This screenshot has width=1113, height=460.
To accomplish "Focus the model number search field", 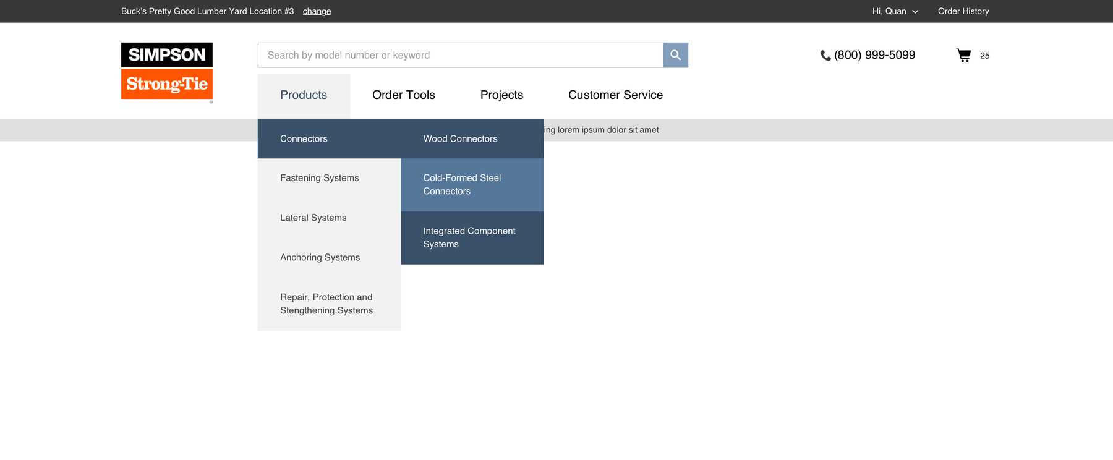I will pyautogui.click(x=460, y=55).
